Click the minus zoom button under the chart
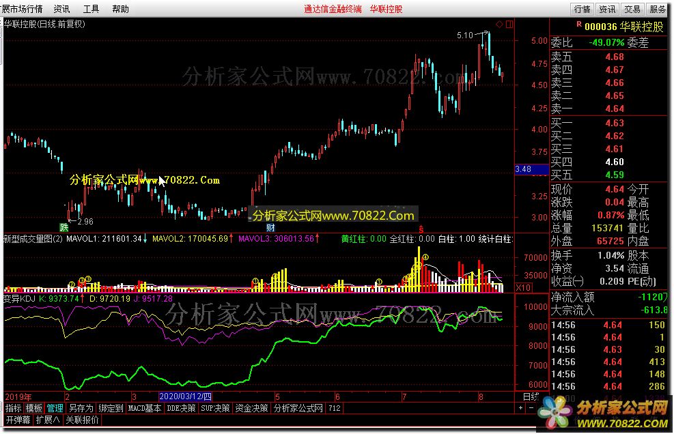The width and height of the screenshot is (674, 434). point(531,407)
